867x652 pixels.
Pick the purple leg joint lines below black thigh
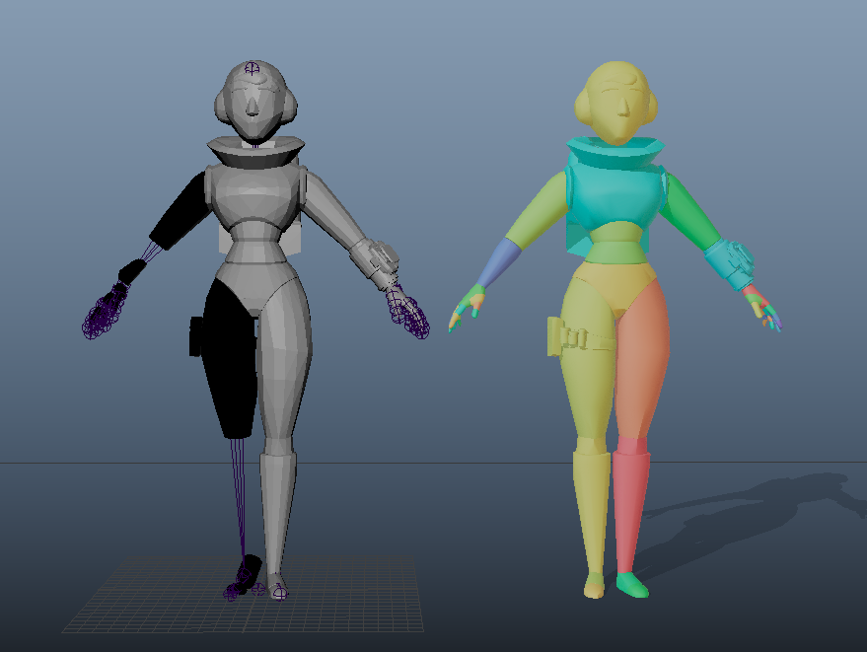239,498
